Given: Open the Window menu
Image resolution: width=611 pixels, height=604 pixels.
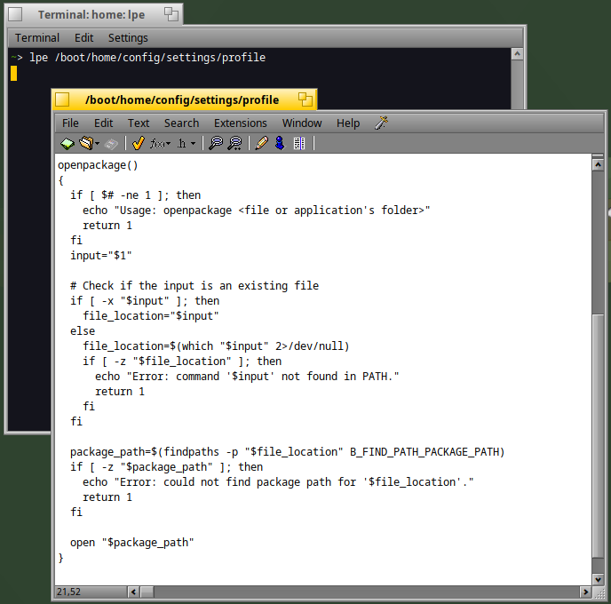Looking at the screenshot, I should [302, 123].
